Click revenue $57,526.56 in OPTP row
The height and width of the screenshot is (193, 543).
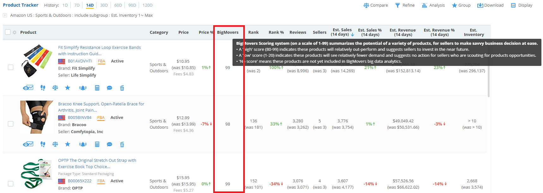(403, 181)
